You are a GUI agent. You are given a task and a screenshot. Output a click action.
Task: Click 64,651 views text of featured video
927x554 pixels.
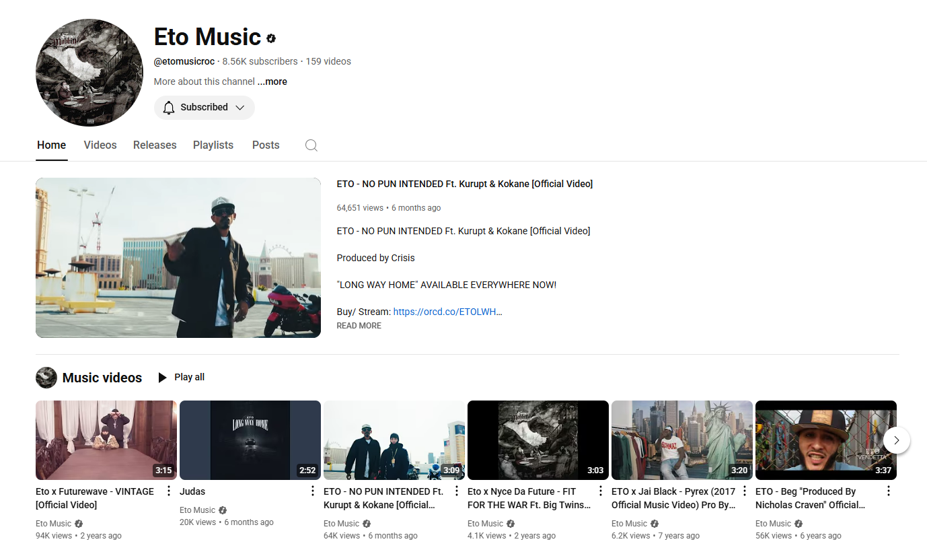point(360,208)
